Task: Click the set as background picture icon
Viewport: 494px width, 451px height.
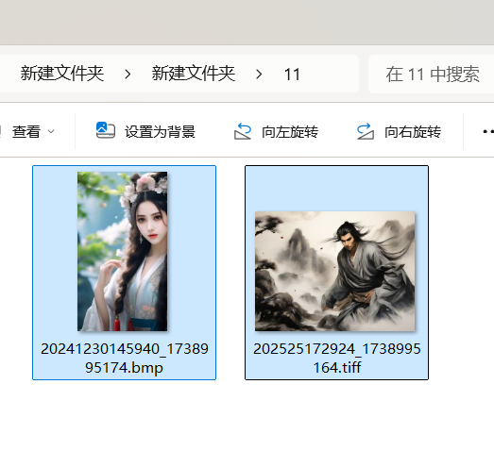Action: (x=106, y=130)
